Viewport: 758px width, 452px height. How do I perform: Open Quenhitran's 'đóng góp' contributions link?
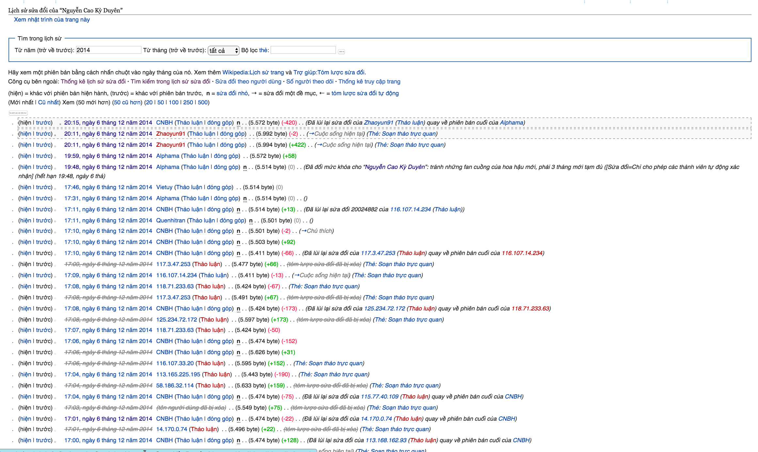click(x=232, y=220)
